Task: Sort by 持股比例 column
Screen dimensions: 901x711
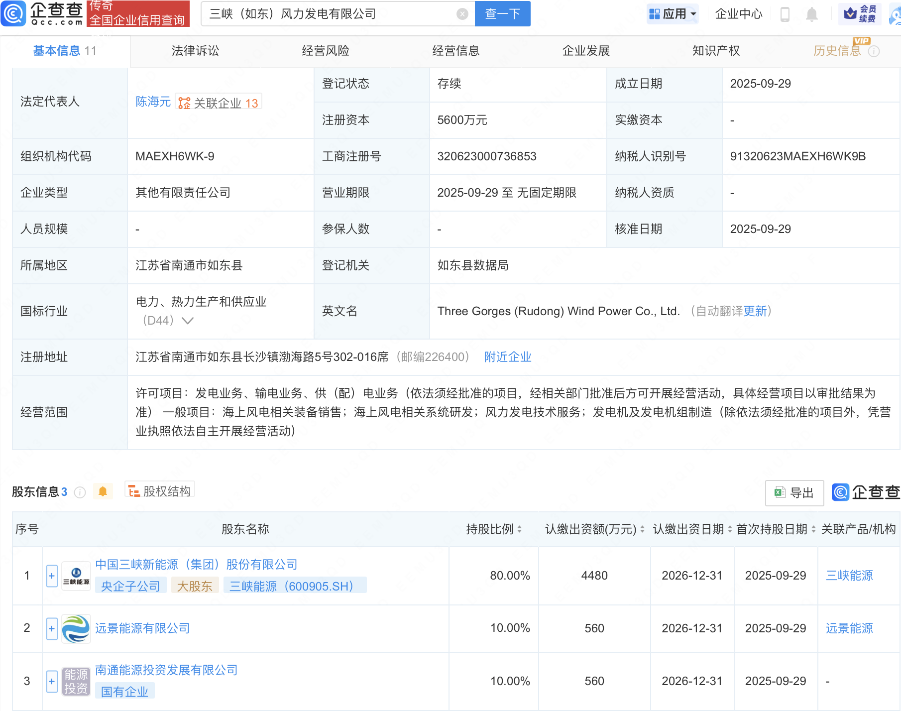Action: click(494, 529)
